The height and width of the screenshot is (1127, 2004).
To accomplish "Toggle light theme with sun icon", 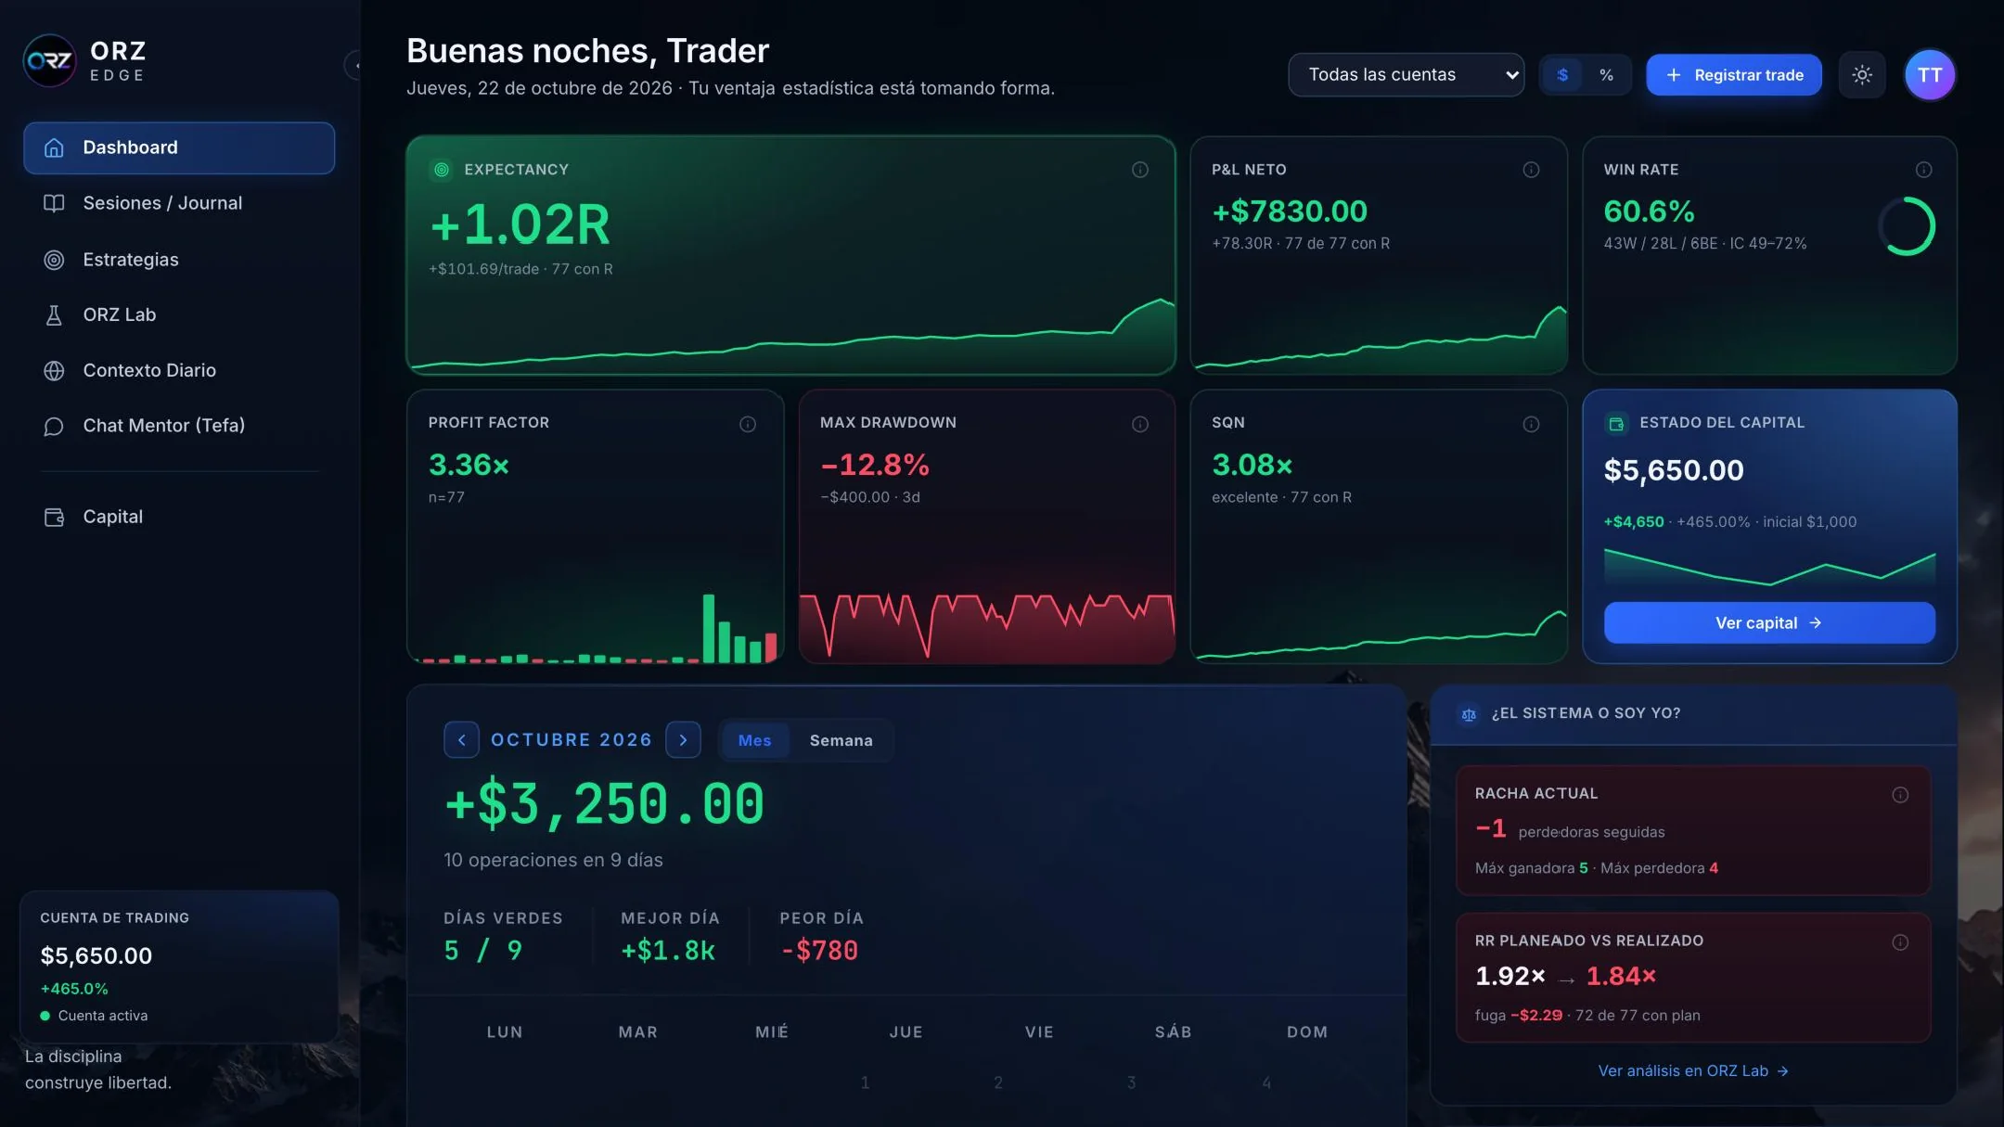I will 1862,74.
